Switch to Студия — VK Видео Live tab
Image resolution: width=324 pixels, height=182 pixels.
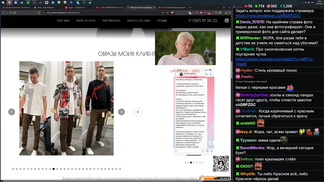(78, 8)
